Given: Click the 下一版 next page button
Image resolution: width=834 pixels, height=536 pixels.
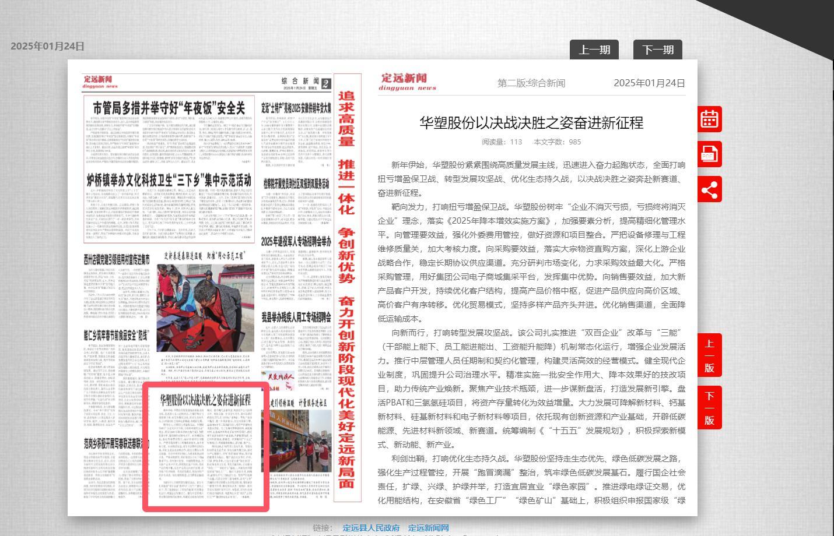Looking at the screenshot, I should (x=709, y=408).
